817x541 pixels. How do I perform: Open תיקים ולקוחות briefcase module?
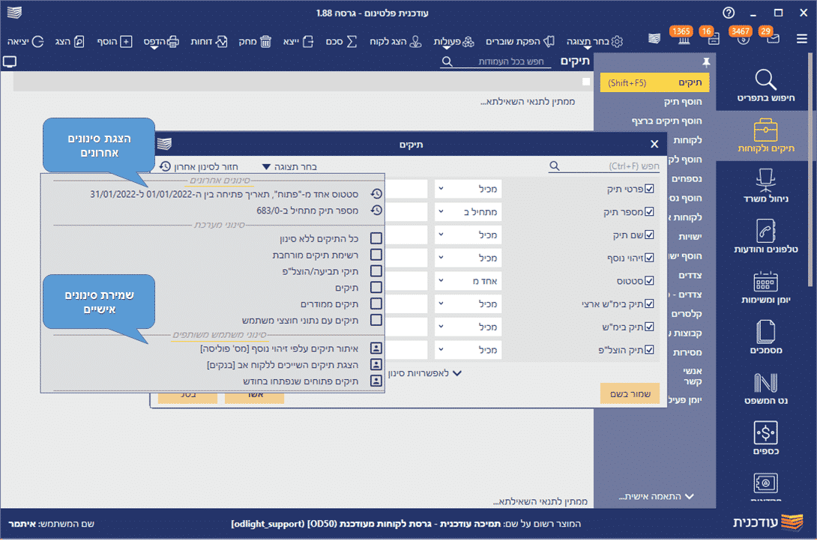click(765, 136)
